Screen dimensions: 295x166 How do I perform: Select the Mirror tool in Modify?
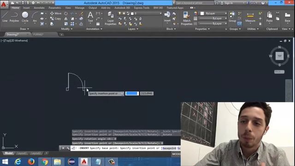point(66,18)
